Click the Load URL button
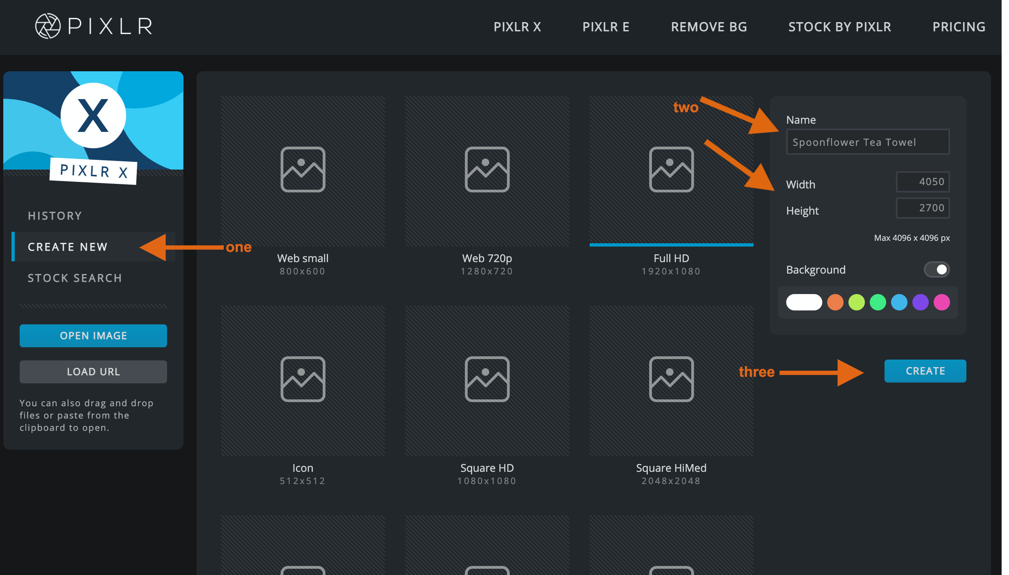 (x=93, y=372)
